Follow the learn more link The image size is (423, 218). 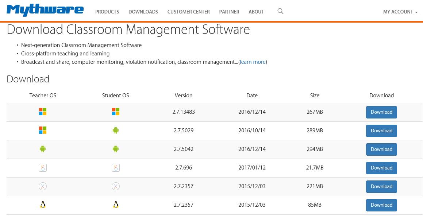(x=253, y=62)
